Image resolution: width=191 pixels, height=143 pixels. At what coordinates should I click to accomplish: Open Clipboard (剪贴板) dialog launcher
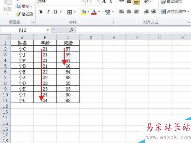click(32, 22)
